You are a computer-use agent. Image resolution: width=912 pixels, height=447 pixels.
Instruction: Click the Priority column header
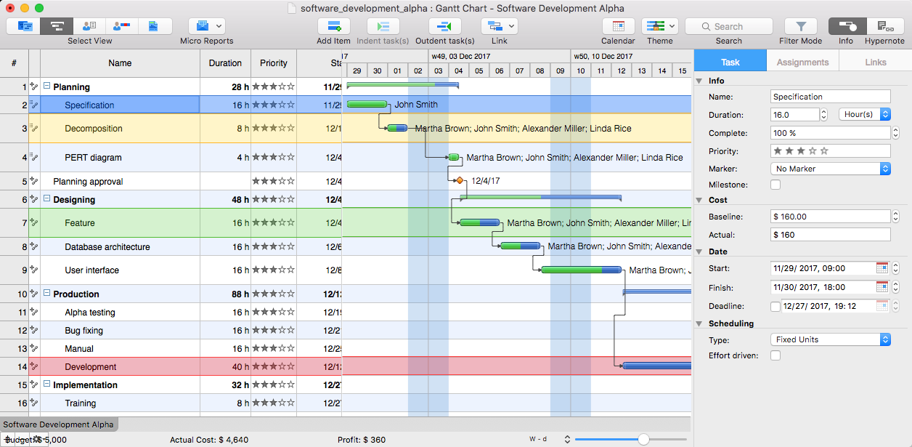[x=274, y=63]
